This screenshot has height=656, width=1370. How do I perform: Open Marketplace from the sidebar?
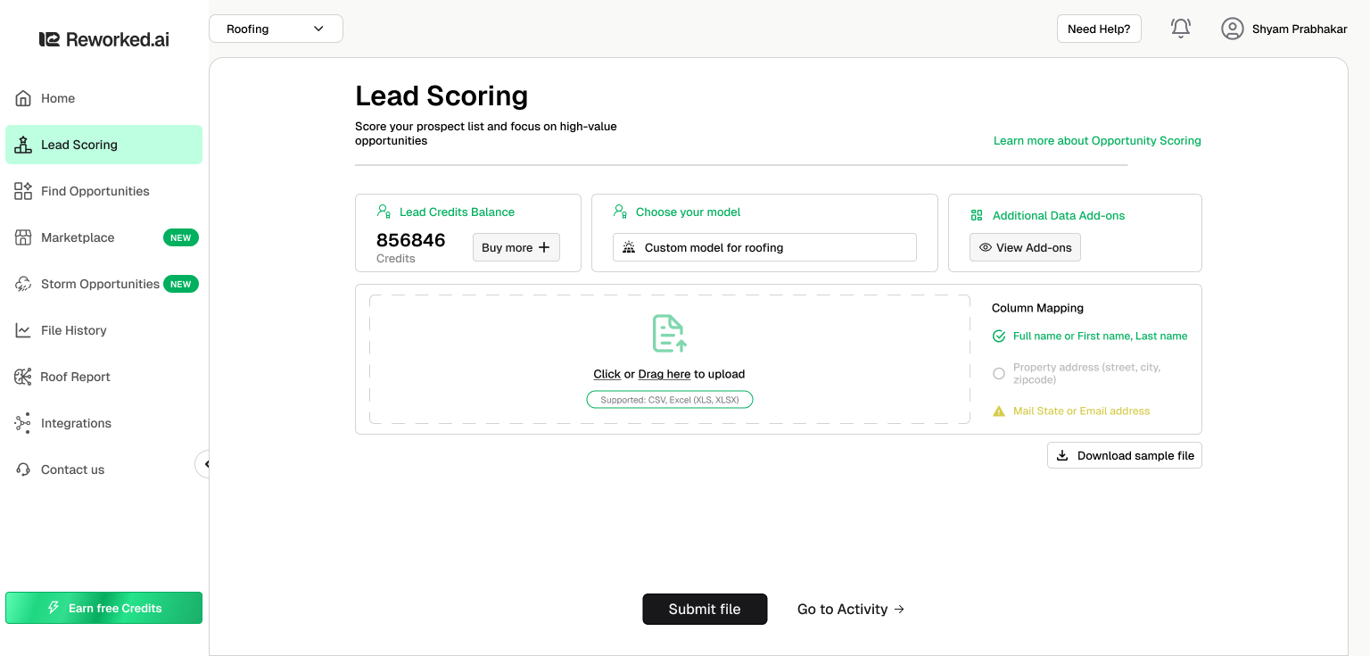(x=22, y=237)
